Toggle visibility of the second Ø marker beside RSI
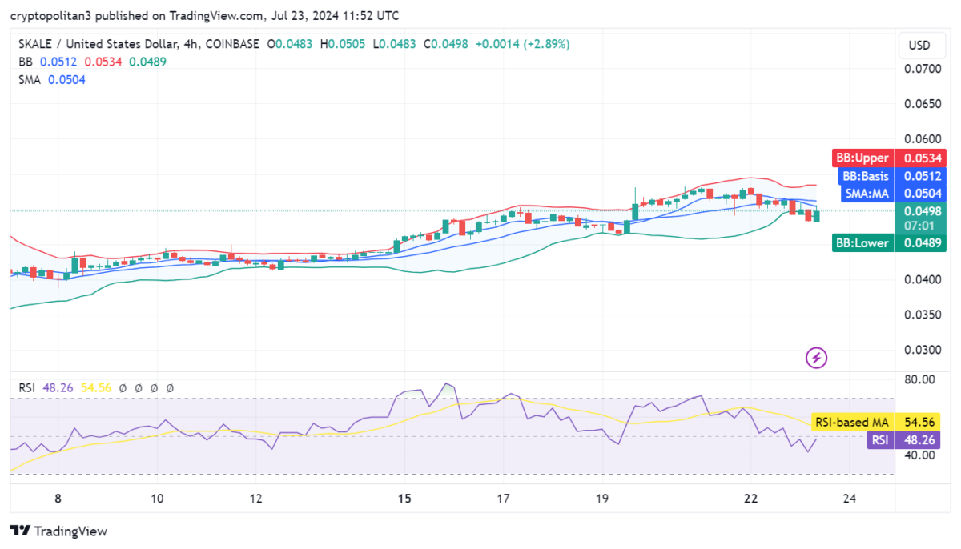 pos(138,387)
